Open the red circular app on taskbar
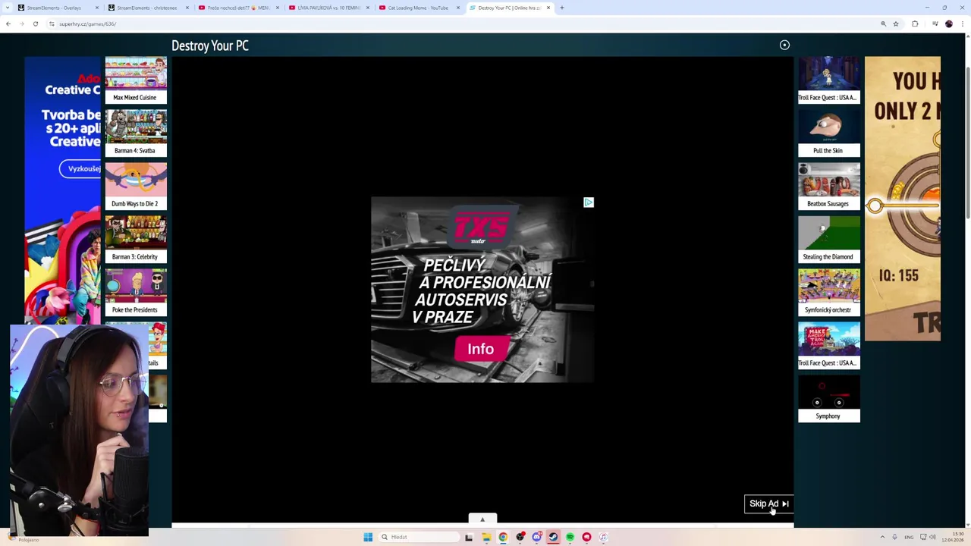This screenshot has width=971, height=546. 586,537
